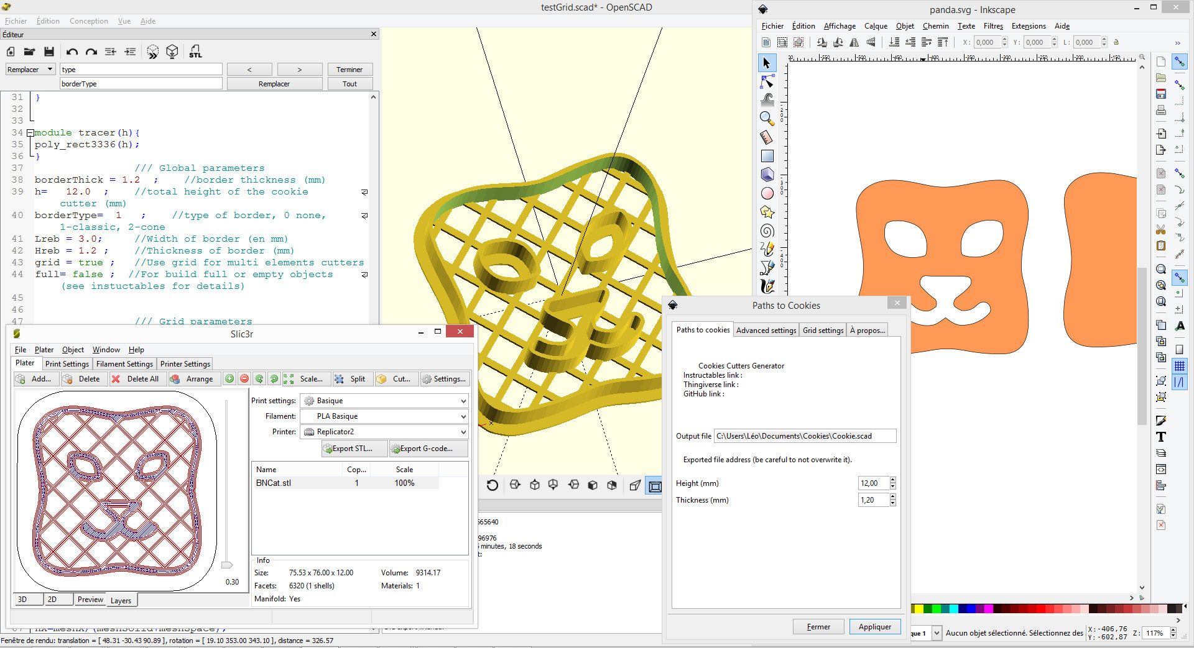The image size is (1194, 648).
Task: Click Export G-code in Slic3r
Action: click(428, 448)
